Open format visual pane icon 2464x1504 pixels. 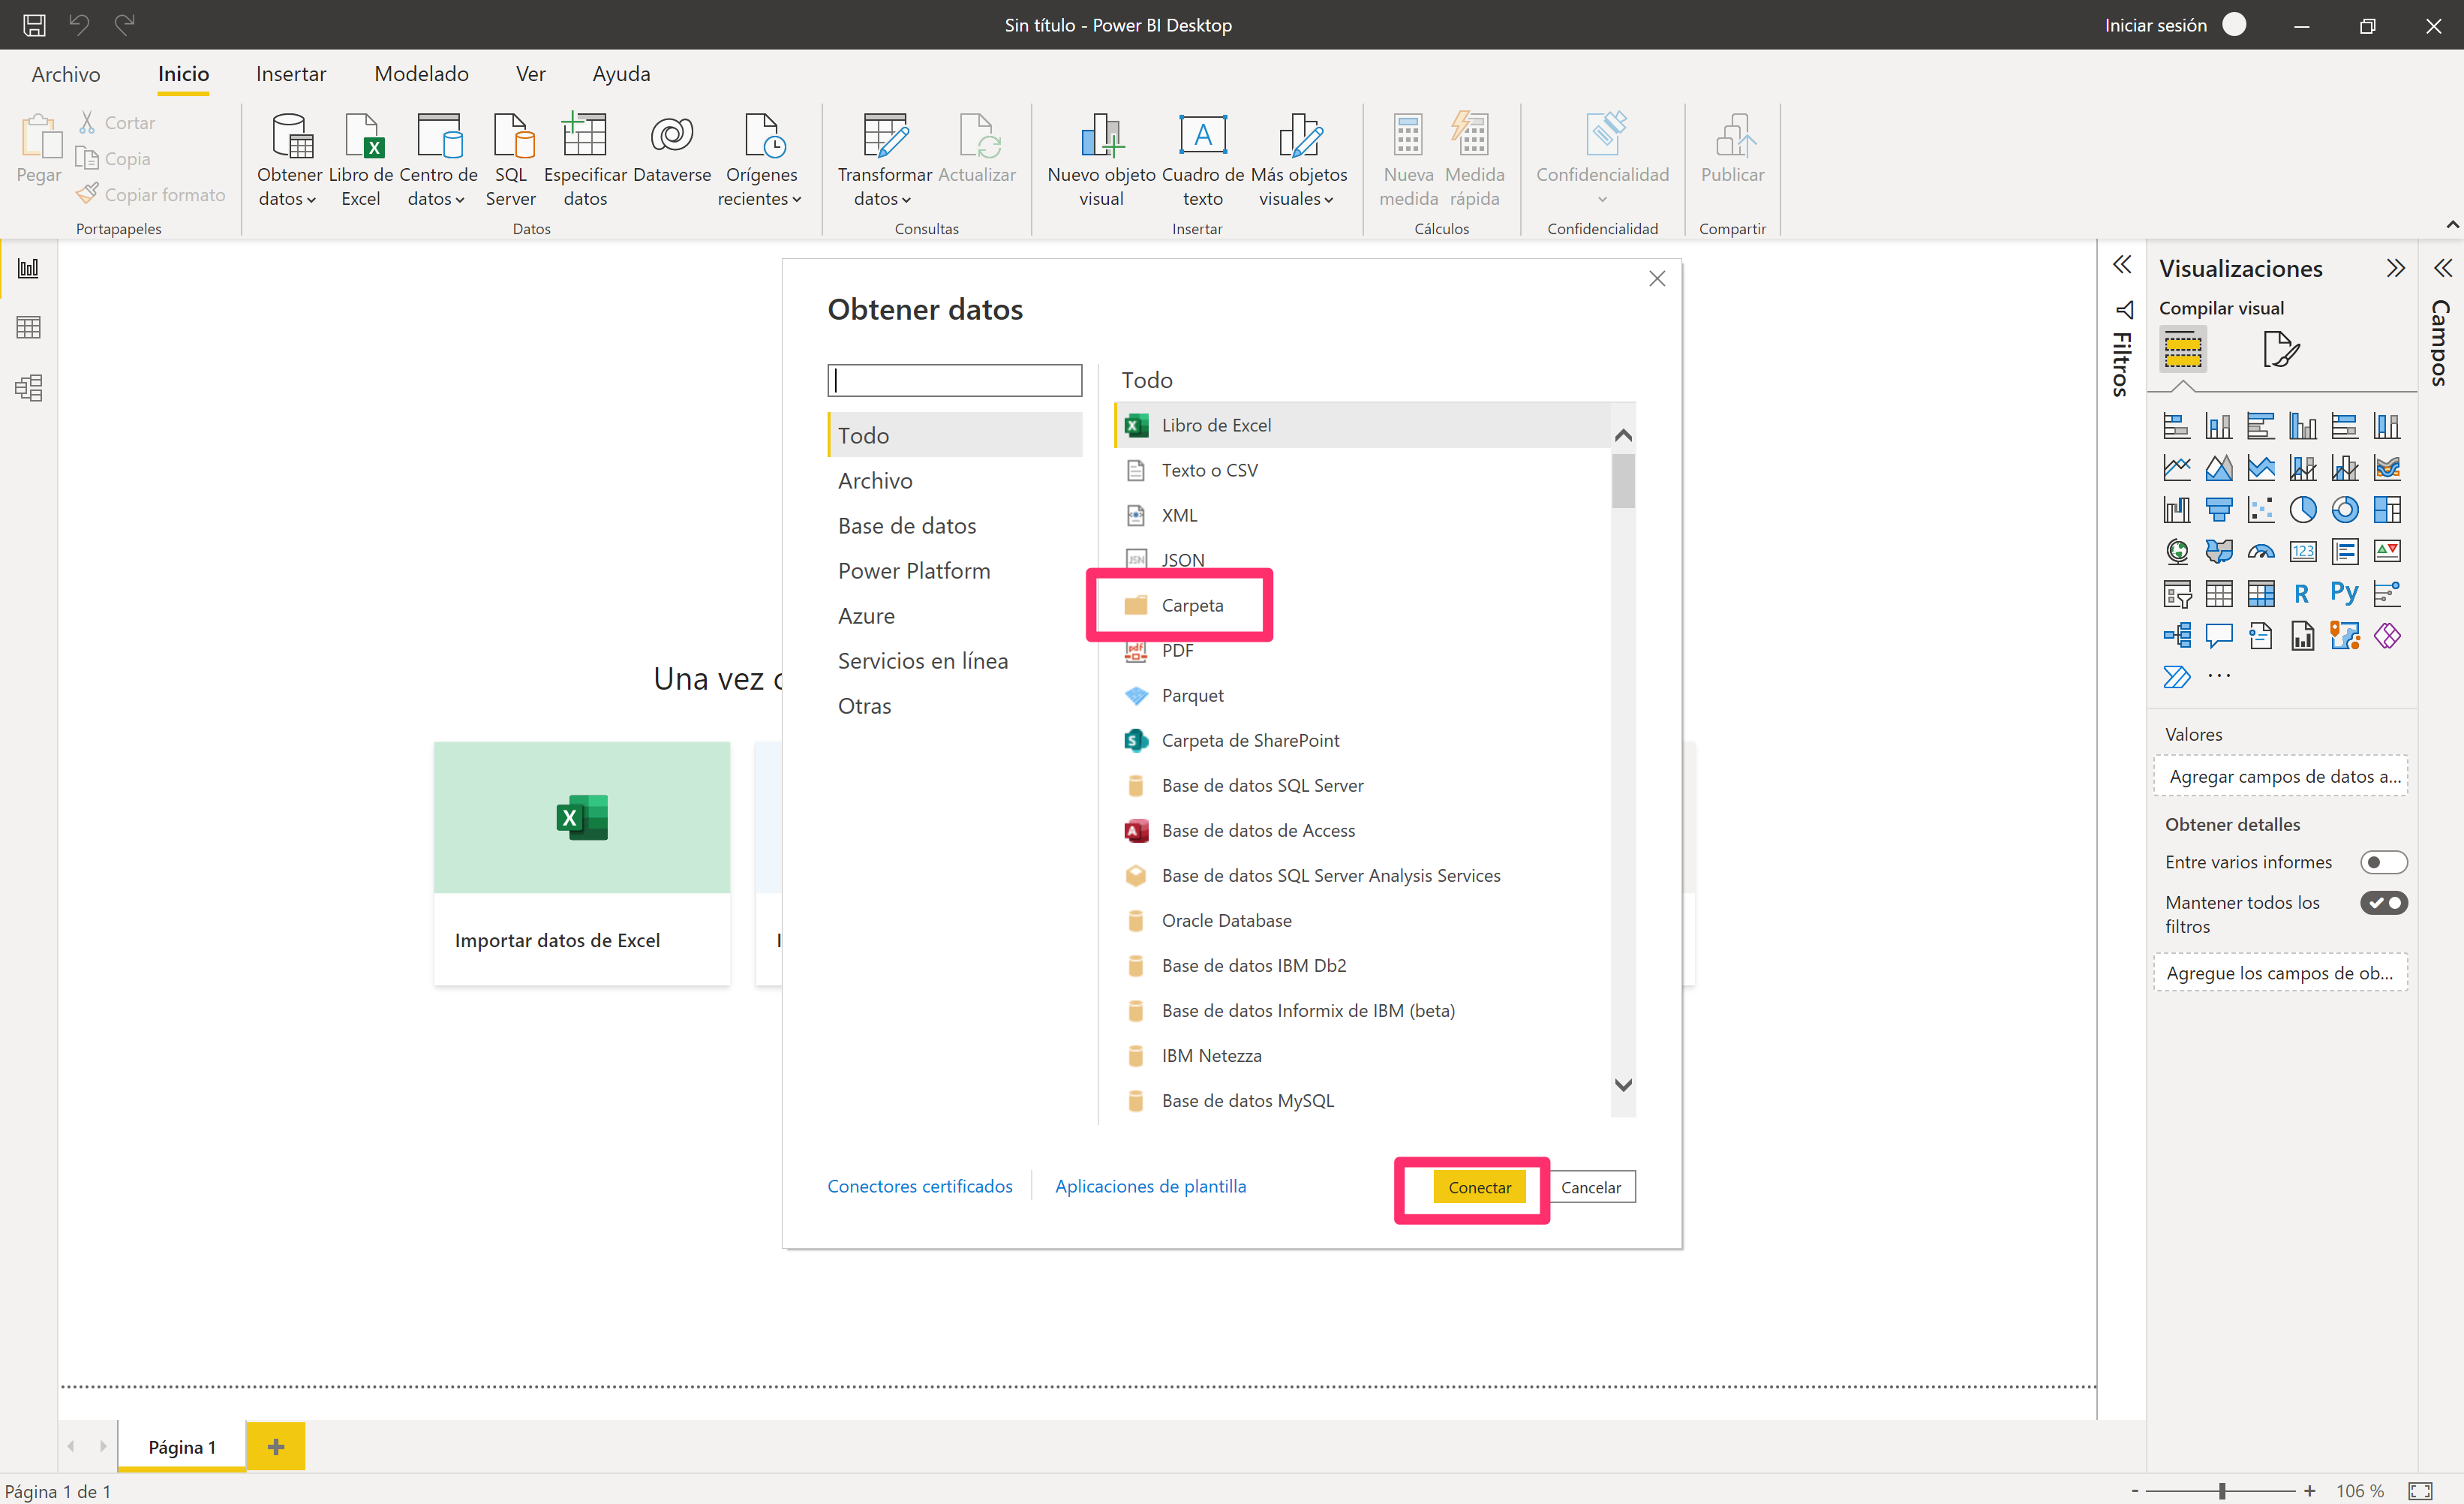pos(2280,349)
